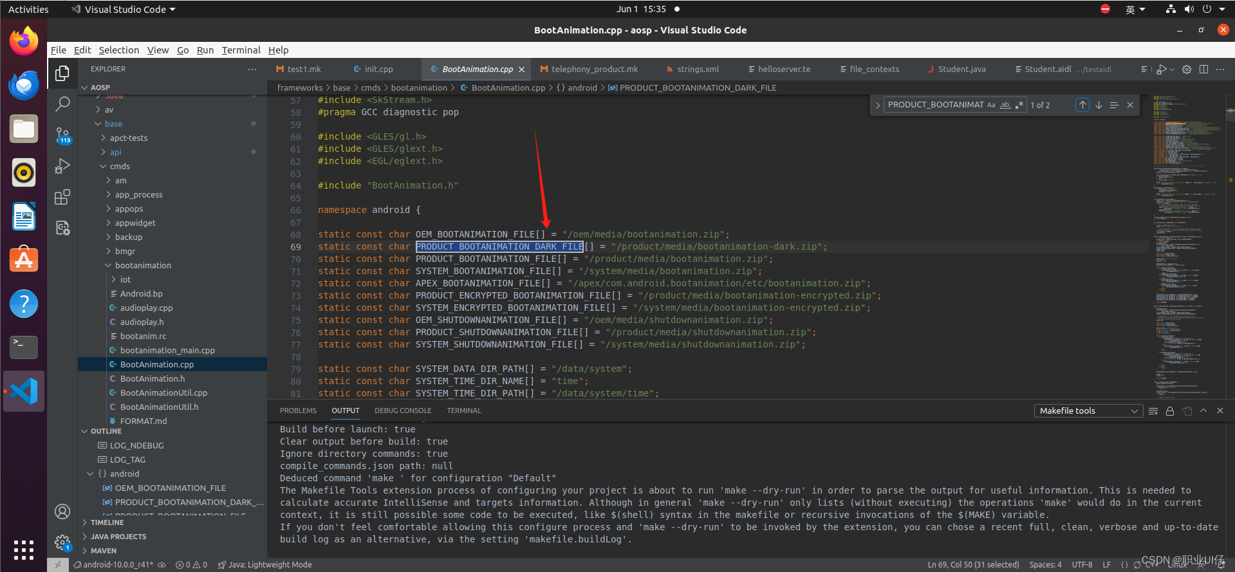Toggle the output auto-scroll lock
Image resolution: width=1235 pixels, height=572 pixels.
1170,411
